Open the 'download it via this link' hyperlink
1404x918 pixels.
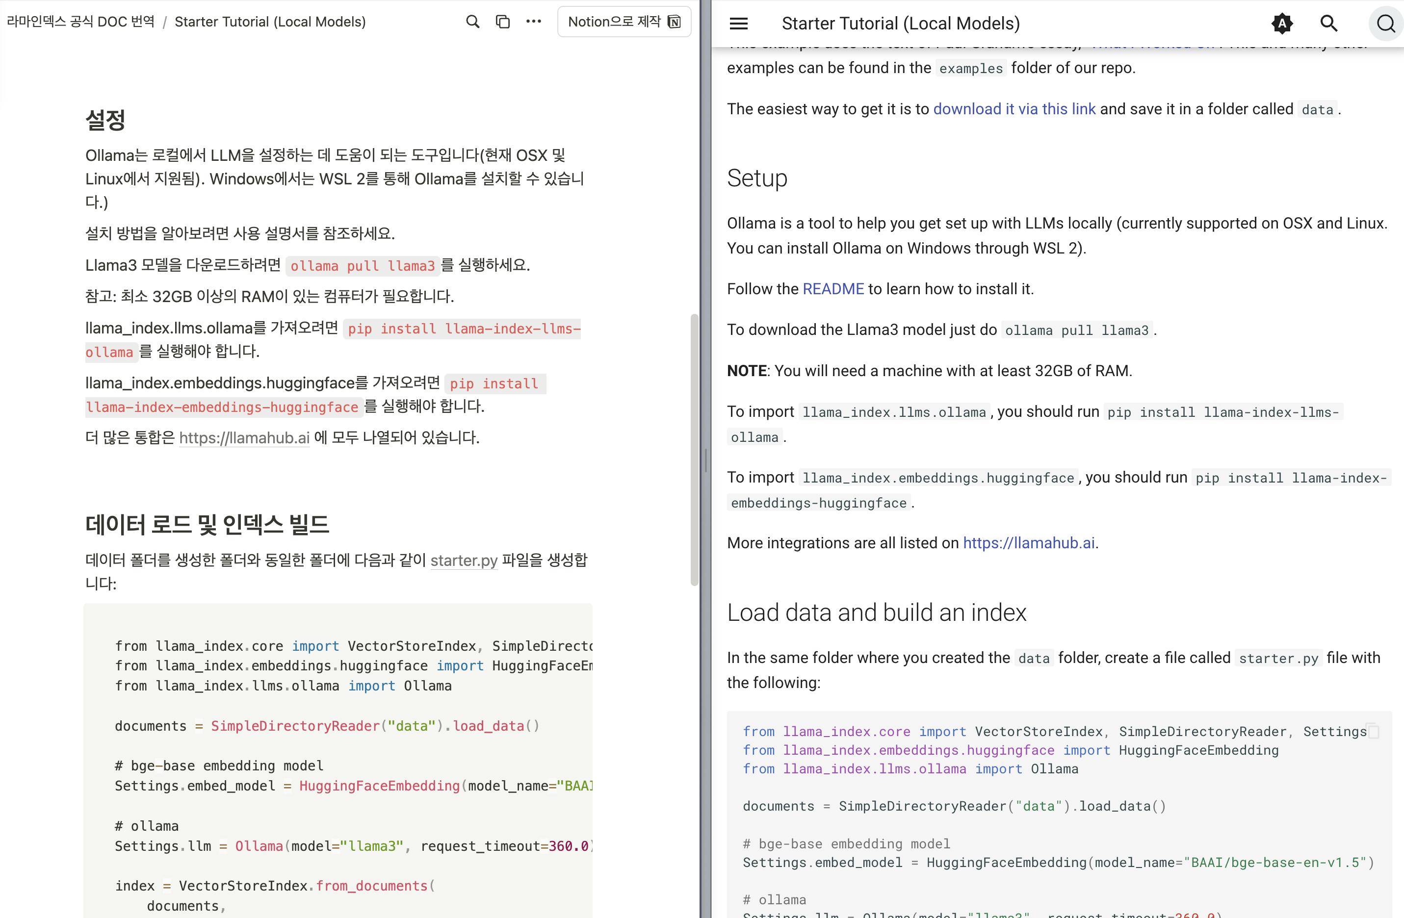(x=1014, y=109)
